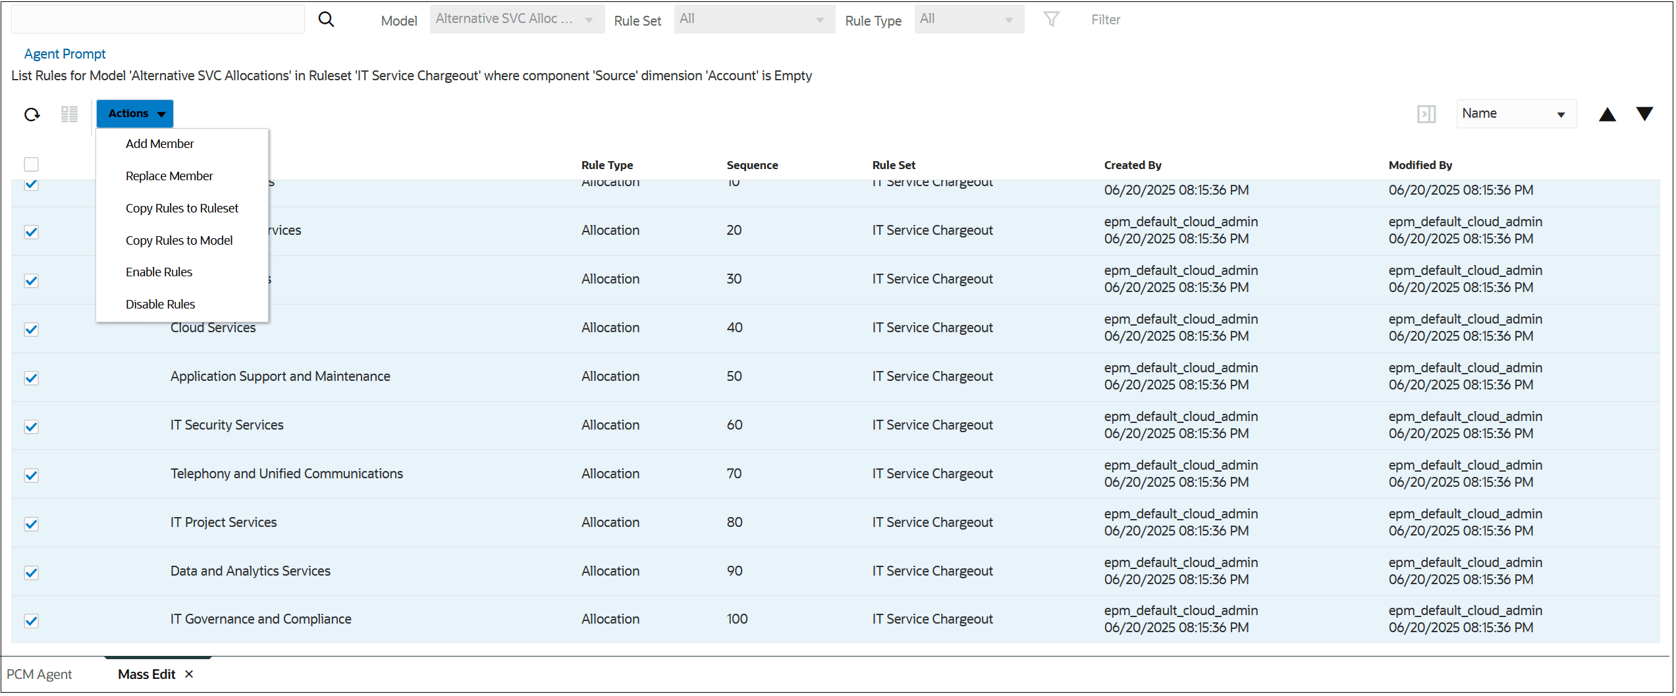Click inside the search text field

(157, 18)
